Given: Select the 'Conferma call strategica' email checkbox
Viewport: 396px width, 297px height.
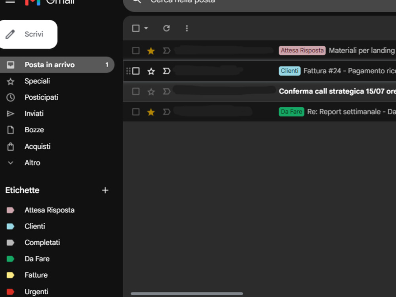Looking at the screenshot, I should coord(136,91).
